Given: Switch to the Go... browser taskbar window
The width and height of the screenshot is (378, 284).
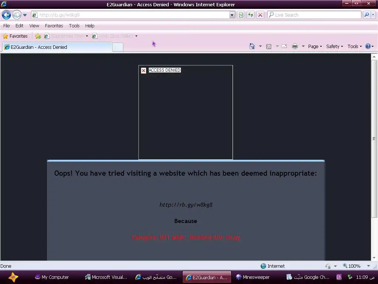Looking at the screenshot, I should 156,277.
